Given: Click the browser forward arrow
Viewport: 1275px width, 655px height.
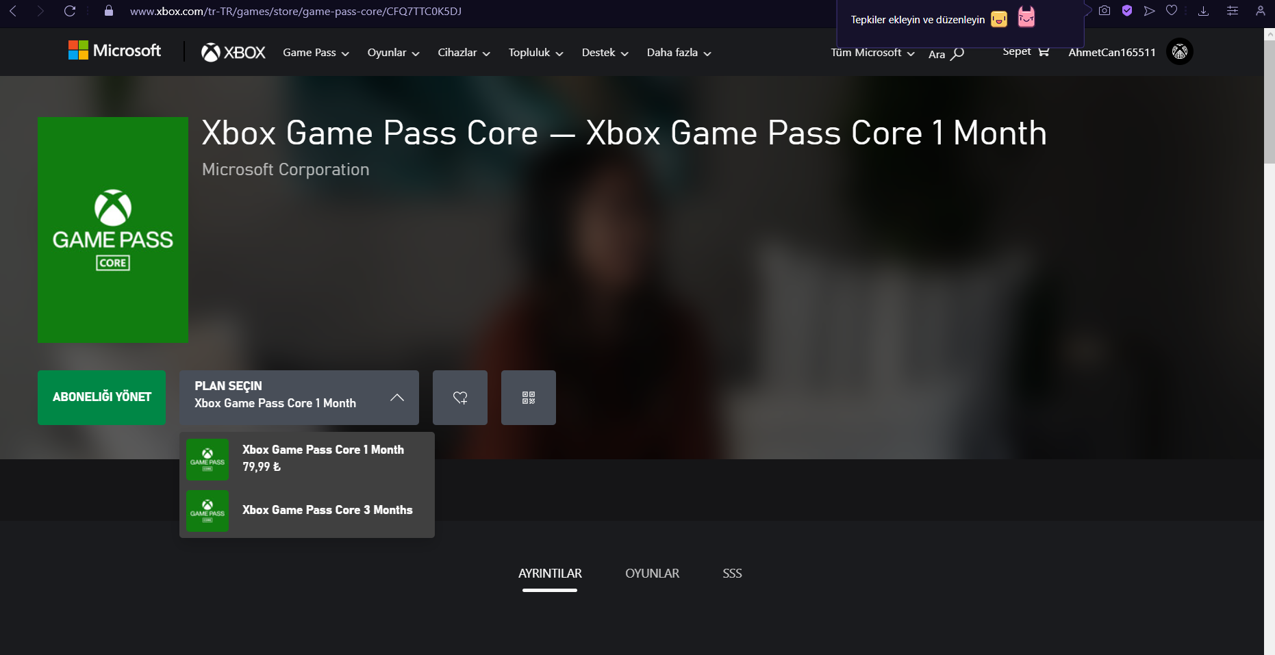Looking at the screenshot, I should [40, 11].
